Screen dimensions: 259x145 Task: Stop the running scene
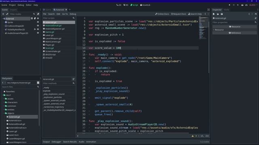(238, 5)
